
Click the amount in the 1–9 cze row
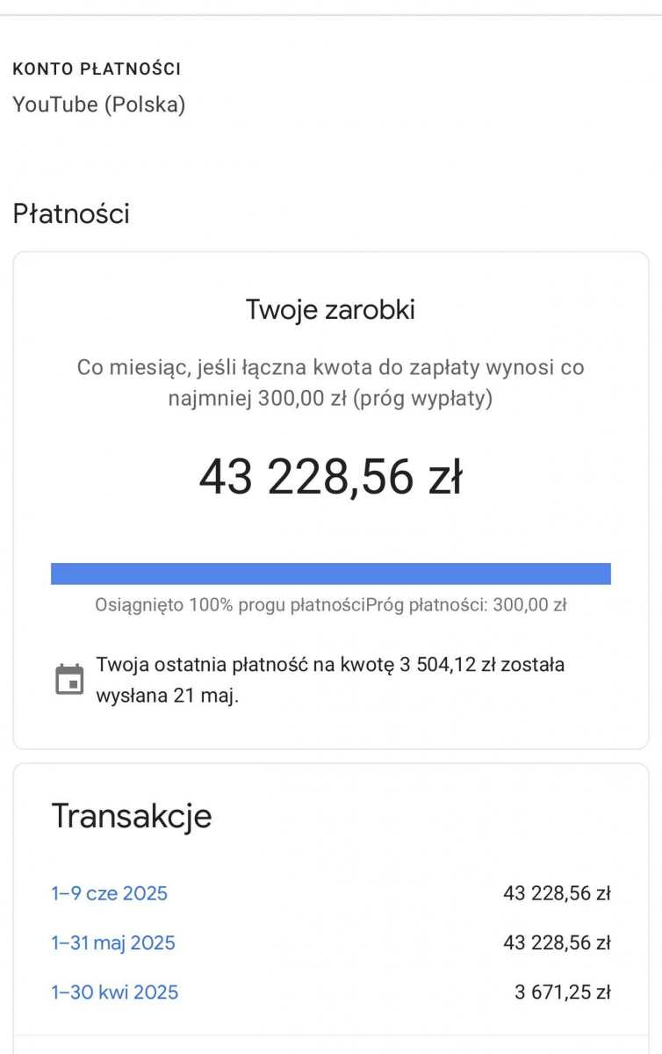click(x=557, y=893)
